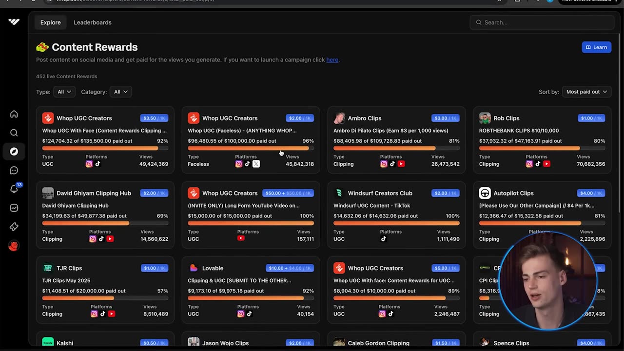Click the TJR Clips logo
The height and width of the screenshot is (351, 624).
[48, 268]
